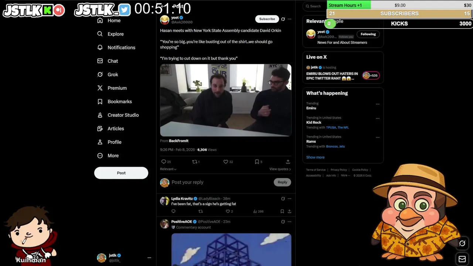View analytics showing 266 views
The width and height of the screenshot is (473, 266).
coord(258,211)
